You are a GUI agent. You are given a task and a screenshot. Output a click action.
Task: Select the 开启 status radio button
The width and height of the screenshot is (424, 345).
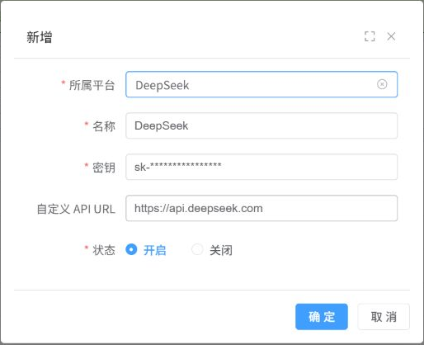pos(131,249)
